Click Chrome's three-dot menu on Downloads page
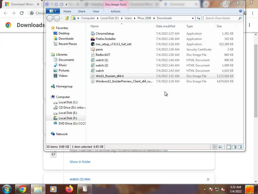The height and width of the screenshot is (194, 258). pos(249,25)
